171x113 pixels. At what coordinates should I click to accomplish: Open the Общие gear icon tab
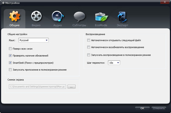point(15,16)
